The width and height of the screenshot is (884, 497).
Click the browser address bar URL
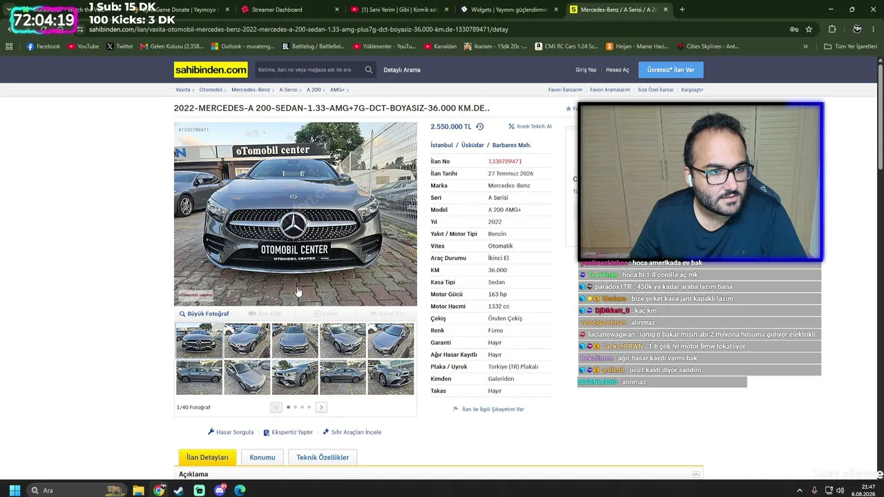click(x=298, y=30)
